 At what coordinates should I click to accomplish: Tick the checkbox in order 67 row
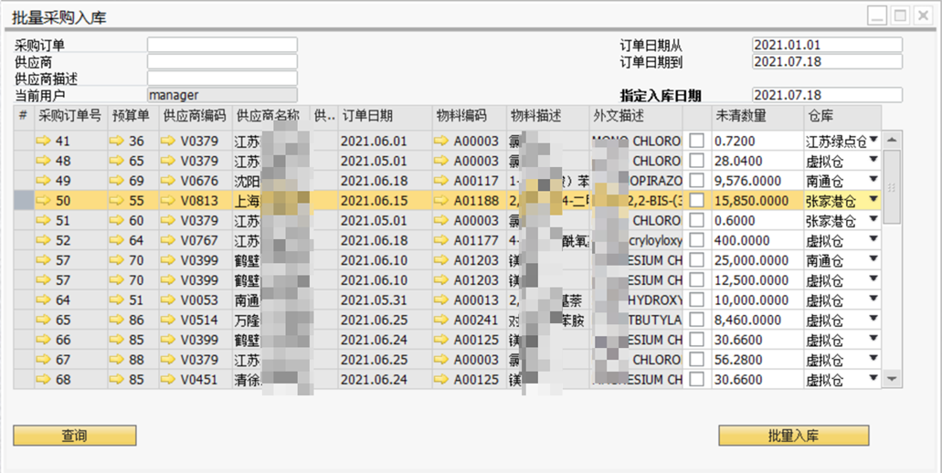(x=697, y=359)
